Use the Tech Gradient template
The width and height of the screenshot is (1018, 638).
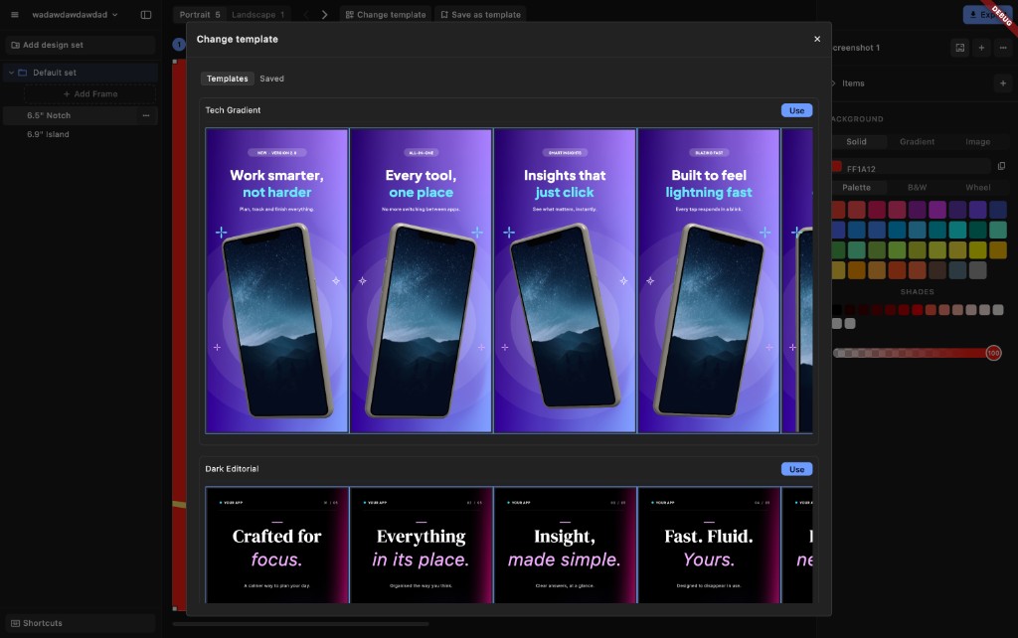(x=796, y=110)
